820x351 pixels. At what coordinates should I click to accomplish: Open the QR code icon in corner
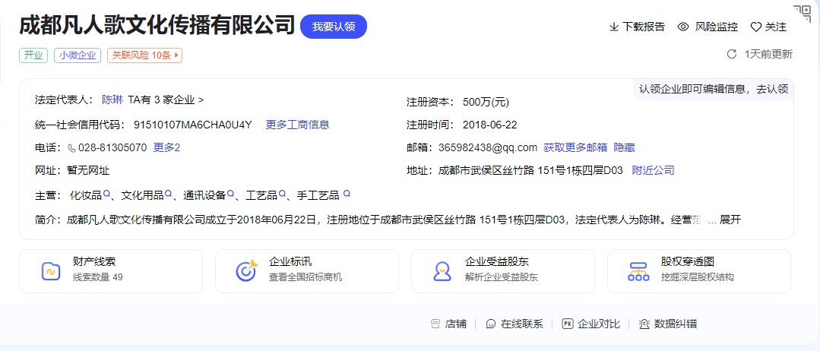[x=802, y=13]
